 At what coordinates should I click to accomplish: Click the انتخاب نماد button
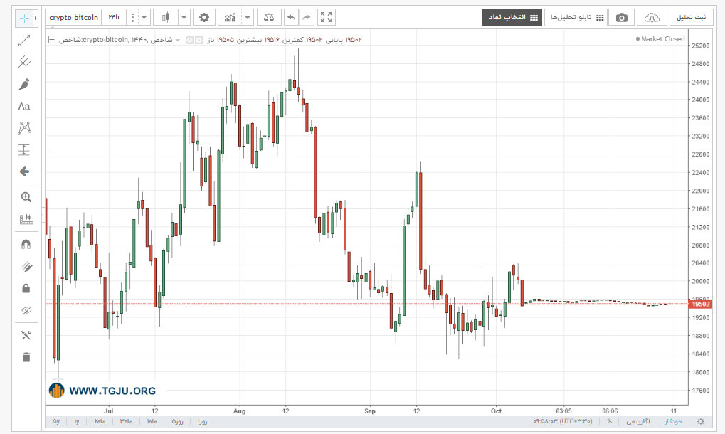point(512,18)
